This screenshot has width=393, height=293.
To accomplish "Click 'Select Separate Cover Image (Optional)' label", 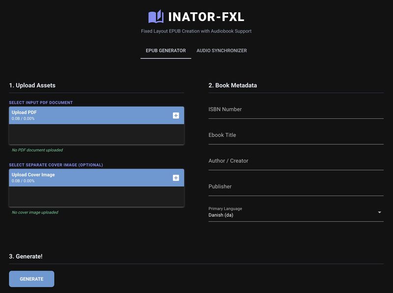I will pos(56,165).
